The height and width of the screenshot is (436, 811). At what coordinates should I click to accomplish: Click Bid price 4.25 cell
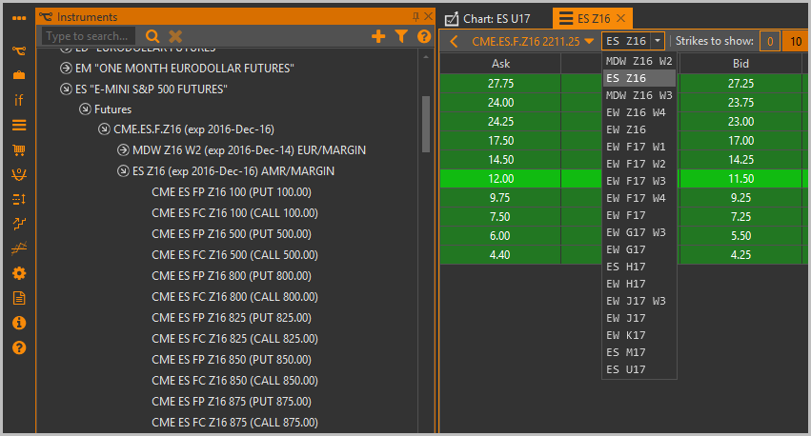click(740, 255)
